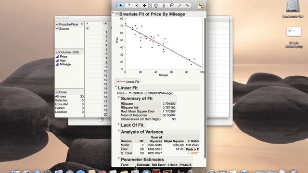
Task: Click the Sum of Squares column header
Action: 156,139
